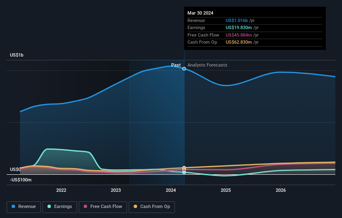Click the US$0 y-axis label
342x218 pixels.
tap(15, 169)
